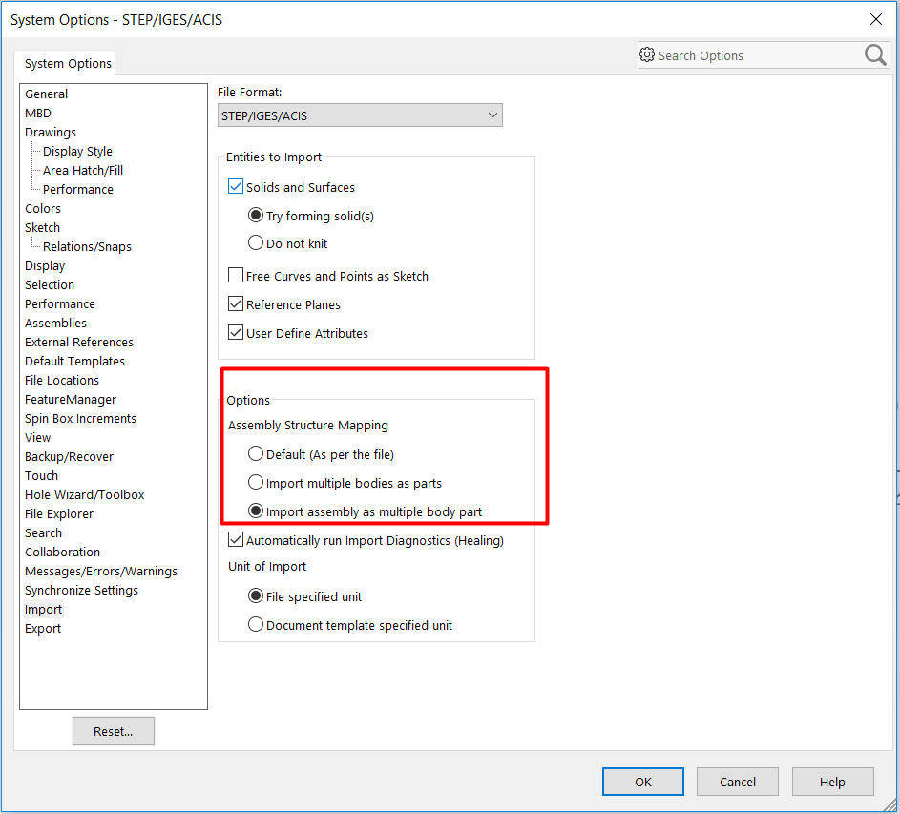Open the Display category
The width and height of the screenshot is (900, 814).
coord(45,266)
